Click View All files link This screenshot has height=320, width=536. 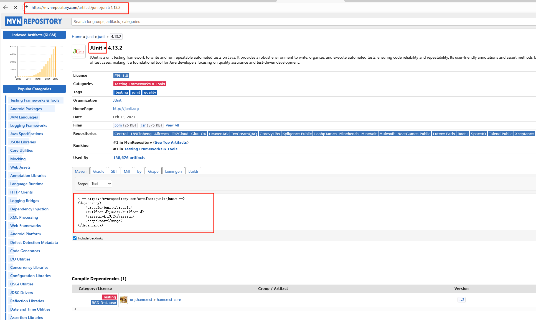(172, 125)
